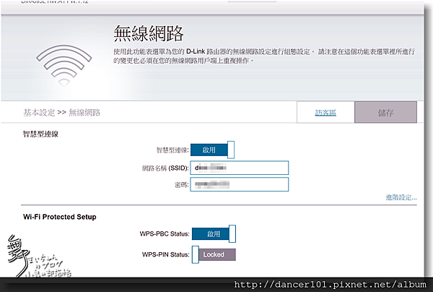
Task: Click the 儲存 save button
Action: pyautogui.click(x=385, y=112)
